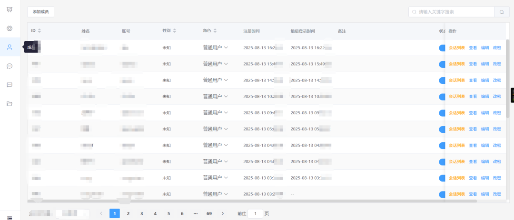The height and width of the screenshot is (220, 514).
Task: Select the member user icon in sidebar
Action: 10,47
